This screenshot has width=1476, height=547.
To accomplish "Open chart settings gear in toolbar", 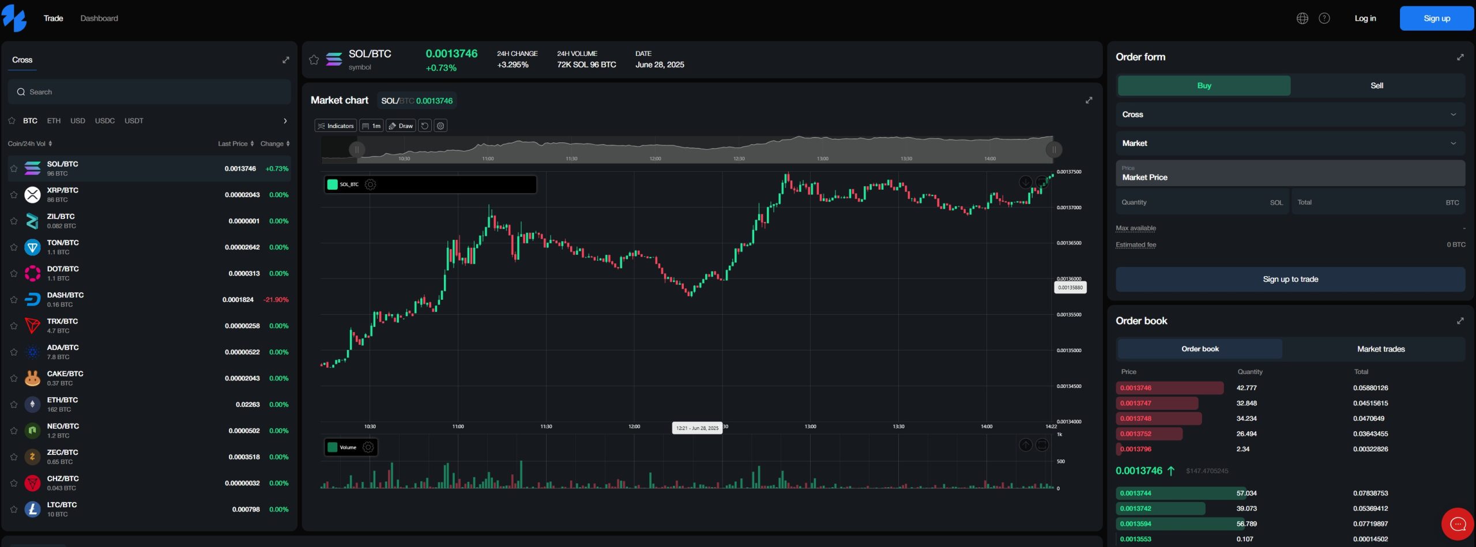I will coord(440,126).
